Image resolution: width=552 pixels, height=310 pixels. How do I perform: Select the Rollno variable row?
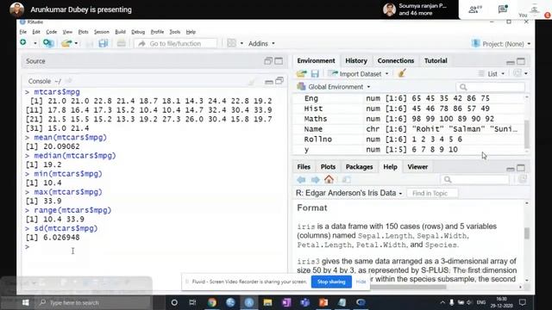408,139
